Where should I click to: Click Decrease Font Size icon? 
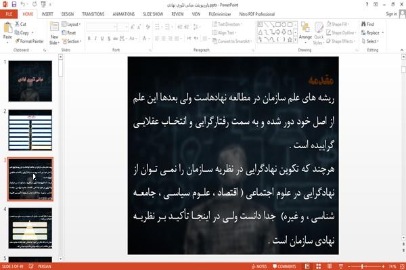(139, 27)
